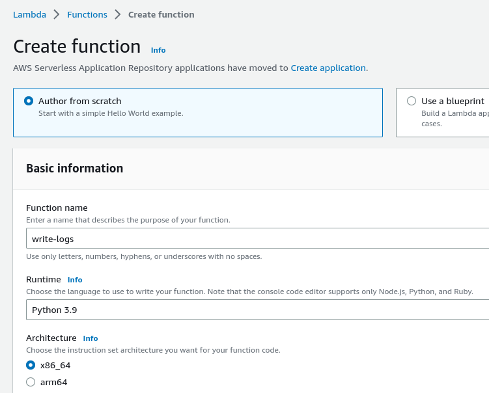
Task: Click the breadcrumb chevron after Functions
Action: (118, 14)
